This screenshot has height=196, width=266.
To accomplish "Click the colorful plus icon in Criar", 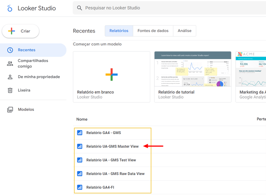I will [x=12, y=31].
